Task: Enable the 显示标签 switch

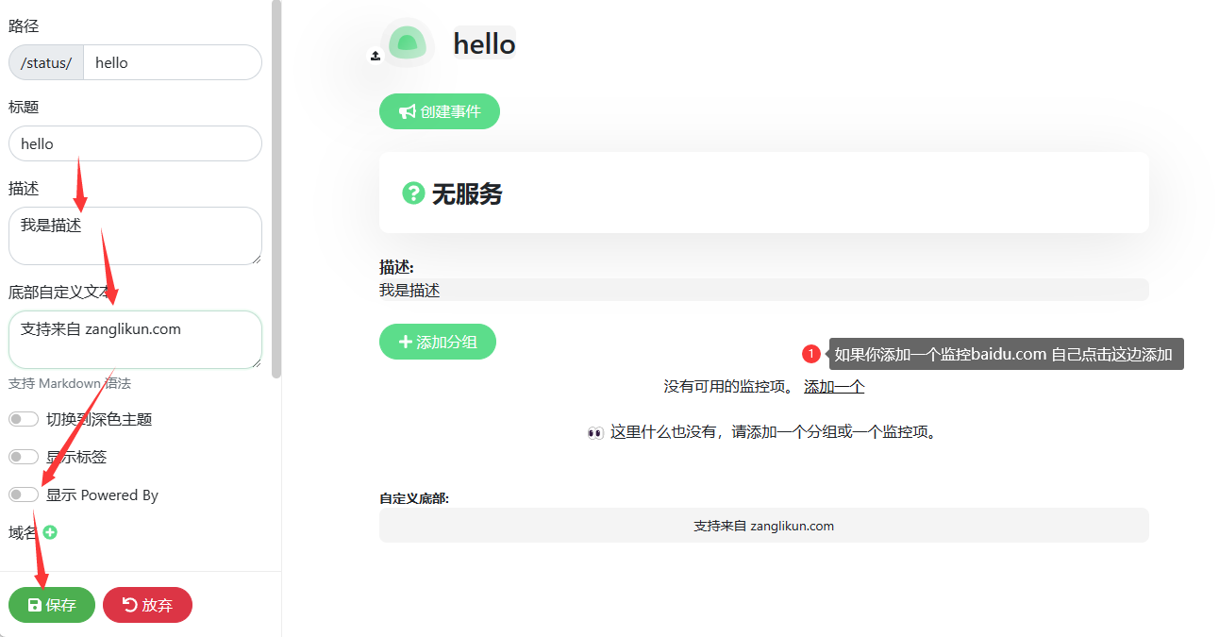Action: coord(24,457)
